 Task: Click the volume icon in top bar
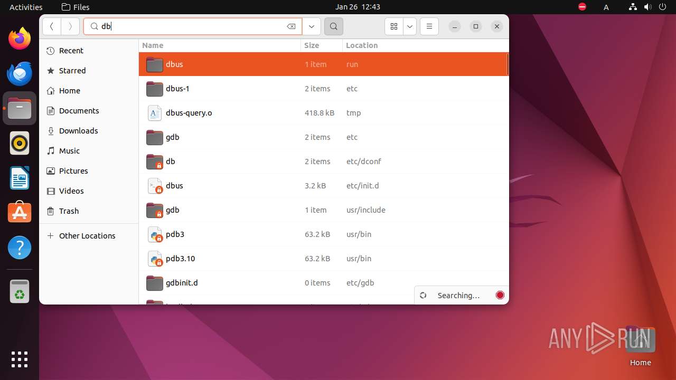click(647, 7)
